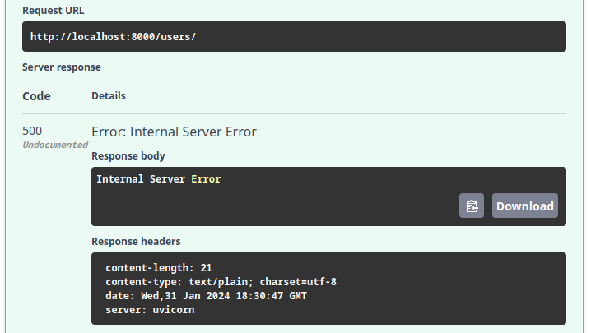591x333 pixels.
Task: Click the Server response heading
Action: pyautogui.click(x=62, y=67)
